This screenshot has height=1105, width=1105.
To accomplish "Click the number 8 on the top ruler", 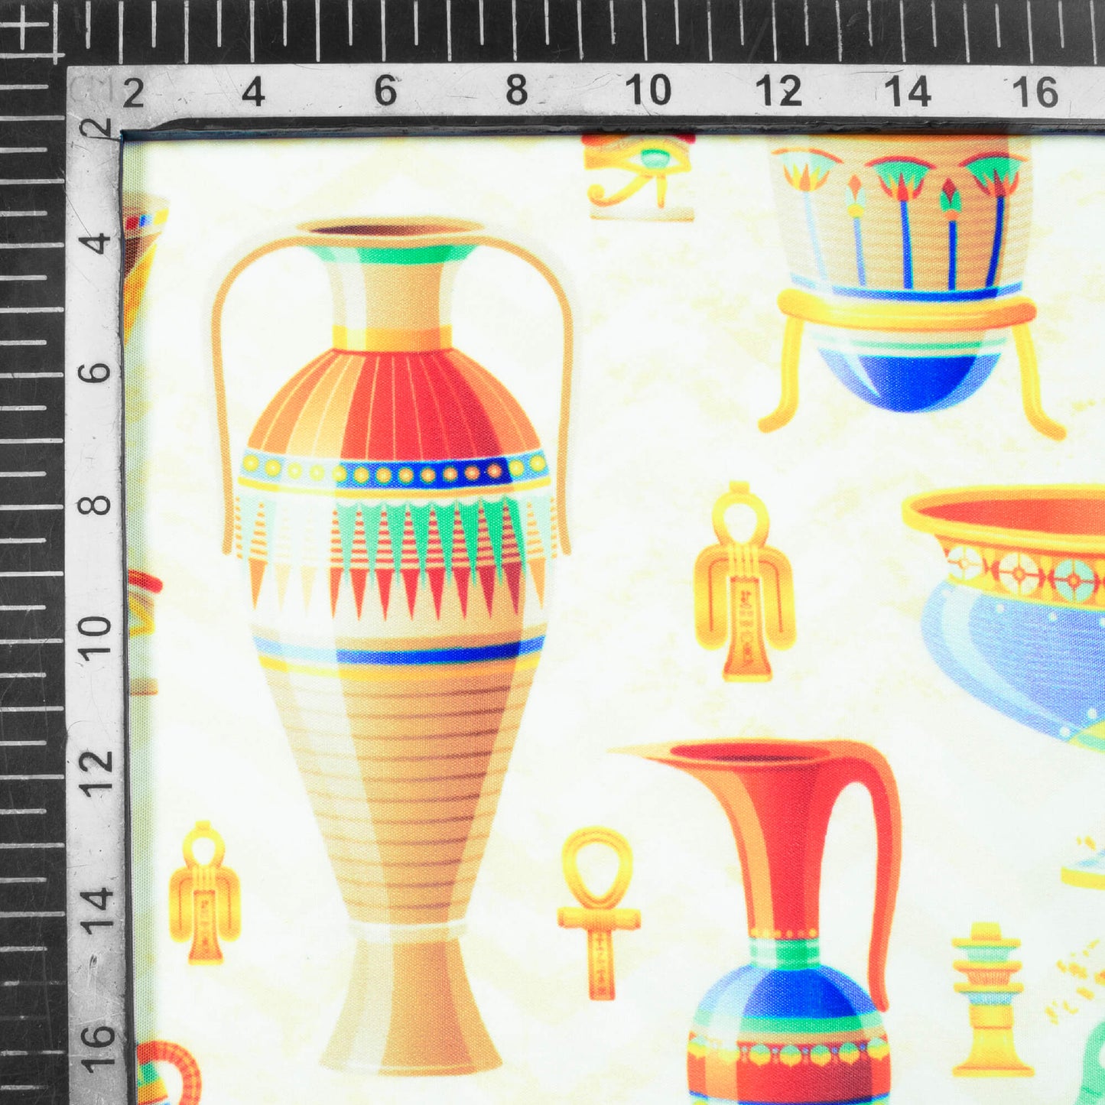I will [517, 92].
